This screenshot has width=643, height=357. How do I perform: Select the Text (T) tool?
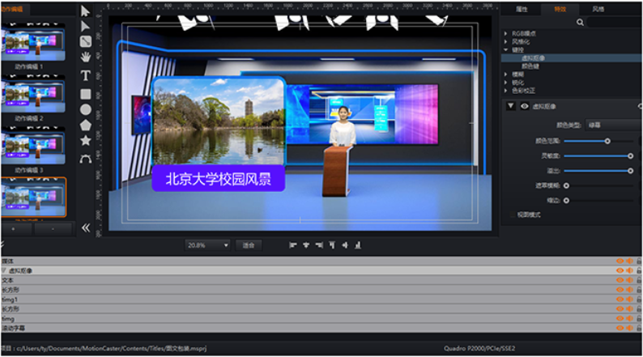86,74
